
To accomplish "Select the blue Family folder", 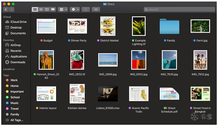I will (169, 26).
